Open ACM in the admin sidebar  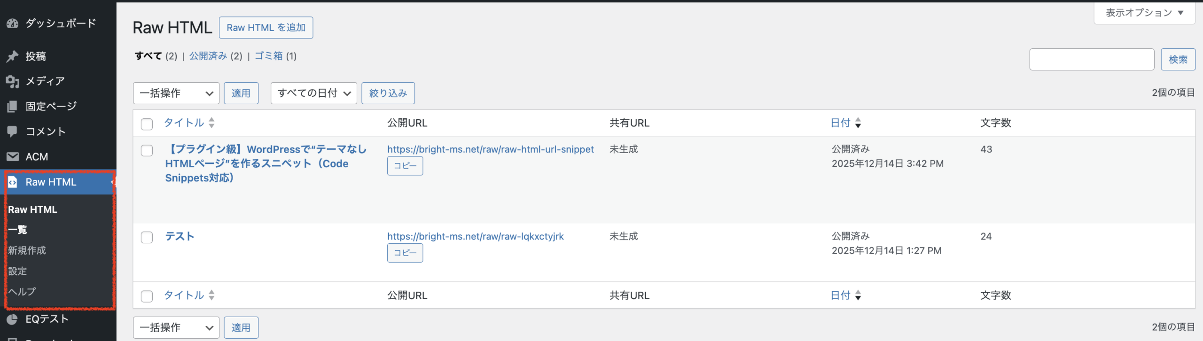(x=37, y=156)
